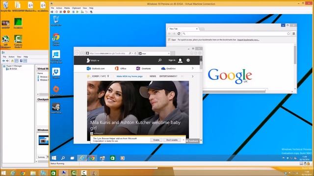The image size is (314, 176).
Task: Click NEWS in MSN navigation
Action: [153, 76]
